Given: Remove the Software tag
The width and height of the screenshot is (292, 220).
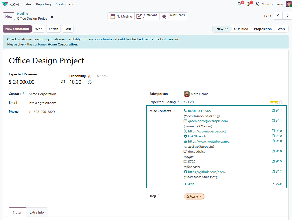Looking at the screenshot, I should point(201,197).
